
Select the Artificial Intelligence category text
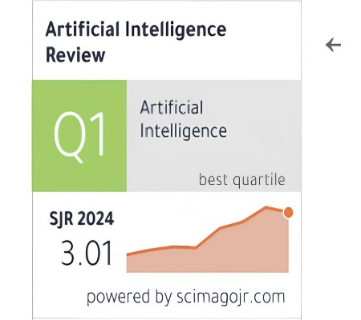click(x=184, y=119)
